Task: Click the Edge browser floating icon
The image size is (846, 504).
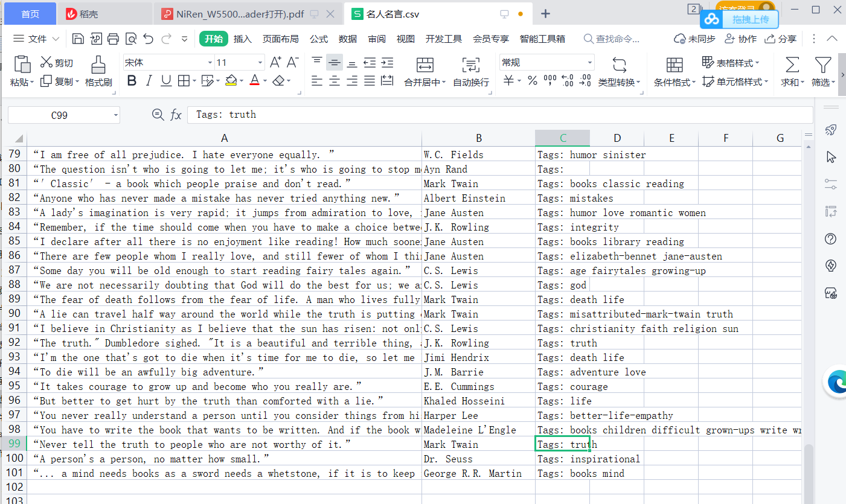Action: [836, 382]
